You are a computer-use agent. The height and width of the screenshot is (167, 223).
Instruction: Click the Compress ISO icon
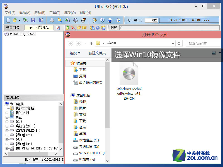[x=60, y=20]
